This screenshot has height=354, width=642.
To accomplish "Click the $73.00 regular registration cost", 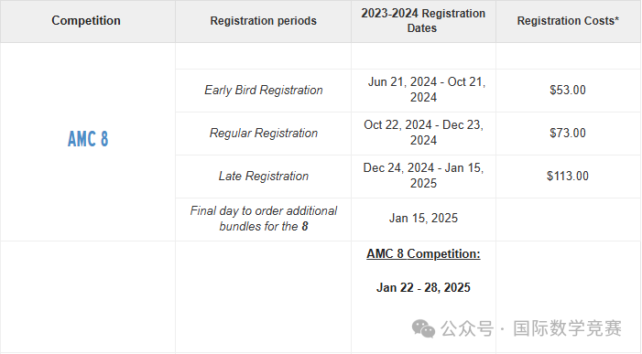I will 568,133.
